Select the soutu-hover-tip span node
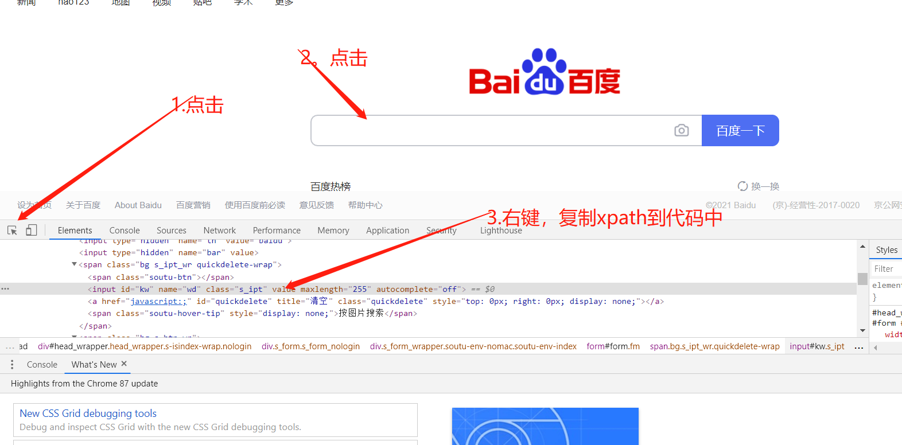 point(252,313)
